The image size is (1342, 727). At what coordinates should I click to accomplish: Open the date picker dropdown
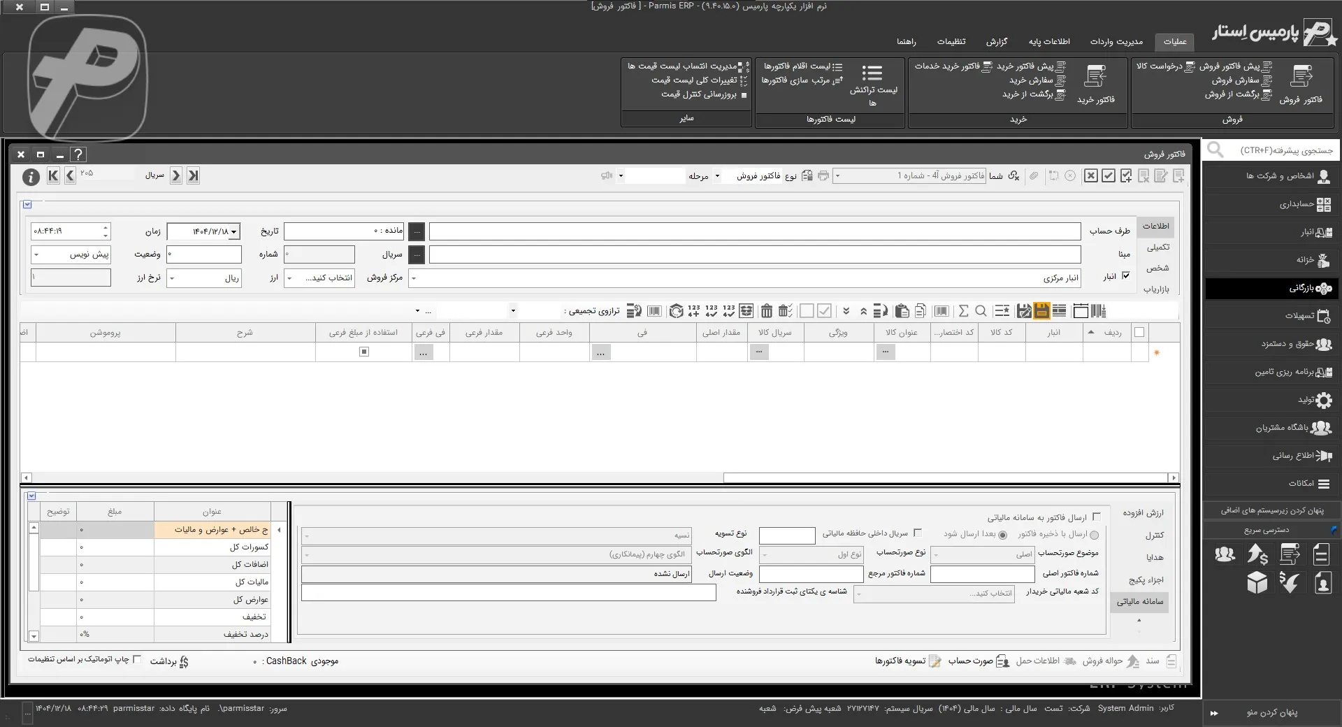(x=234, y=231)
